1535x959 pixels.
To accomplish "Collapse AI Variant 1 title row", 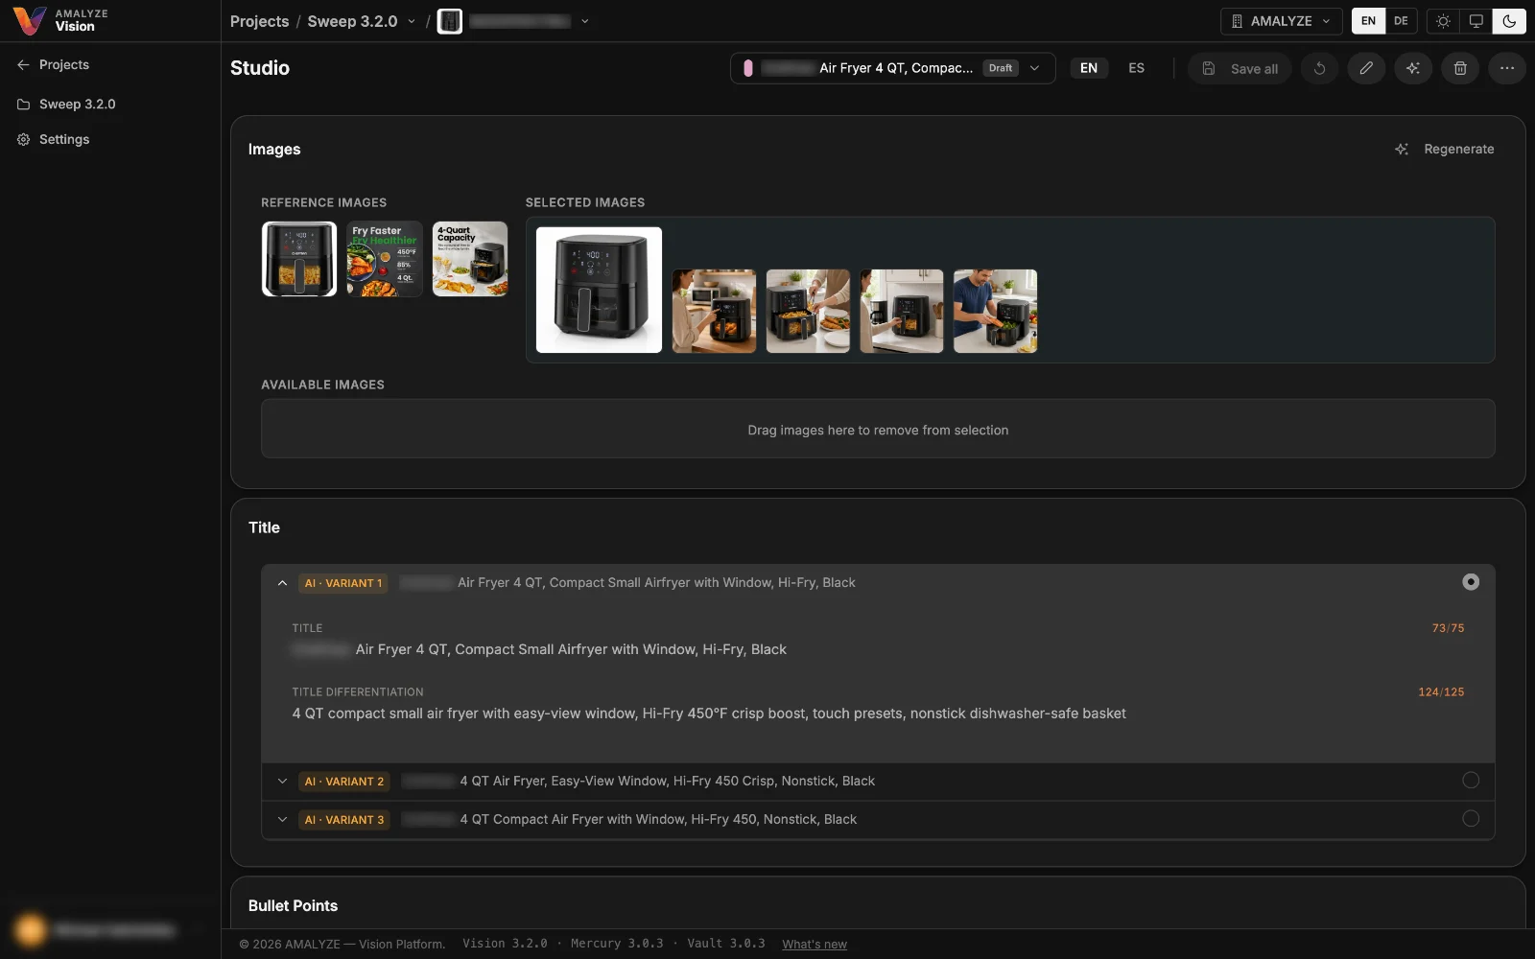I will [282, 583].
